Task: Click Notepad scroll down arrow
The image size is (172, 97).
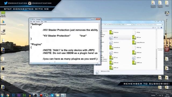Action: (99, 61)
